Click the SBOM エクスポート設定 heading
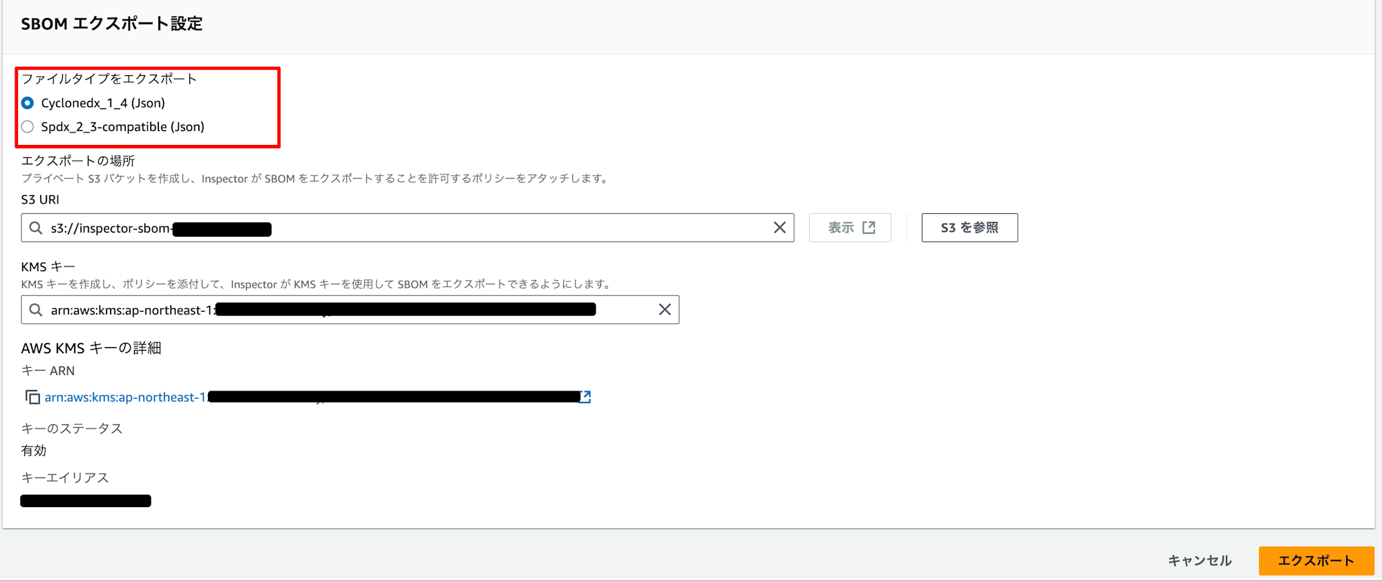This screenshot has height=581, width=1382. click(112, 23)
